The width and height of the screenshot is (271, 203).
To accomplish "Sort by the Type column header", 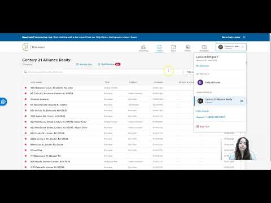I will tap(107, 82).
